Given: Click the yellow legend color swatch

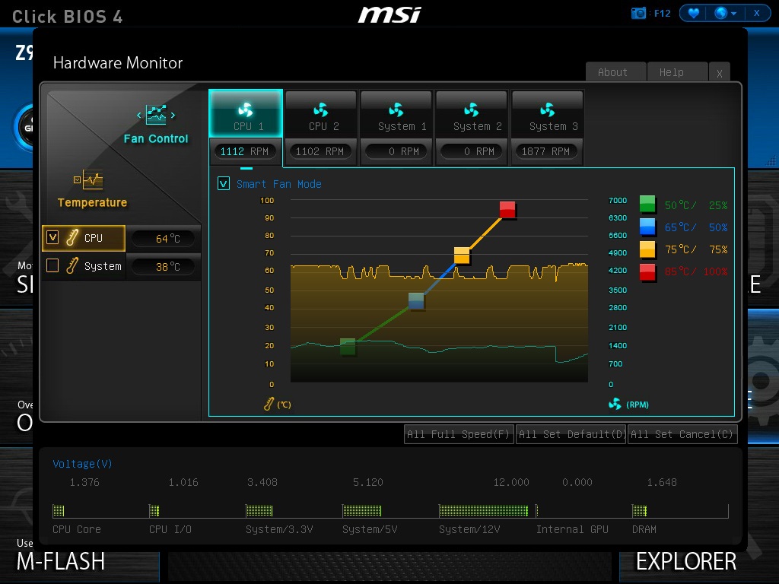Looking at the screenshot, I should click(x=647, y=249).
